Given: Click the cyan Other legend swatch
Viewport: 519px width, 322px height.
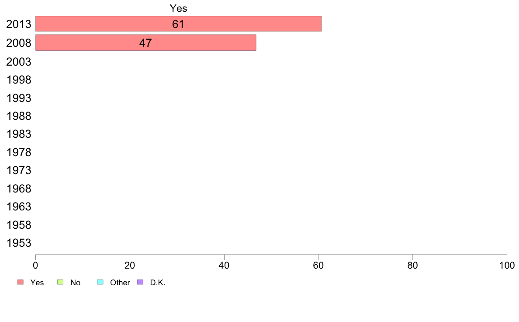Looking at the screenshot, I should [x=100, y=282].
